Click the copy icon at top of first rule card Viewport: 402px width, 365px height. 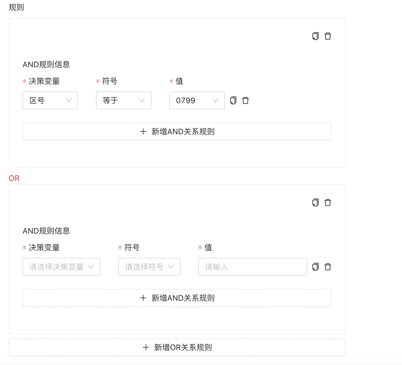coord(315,36)
